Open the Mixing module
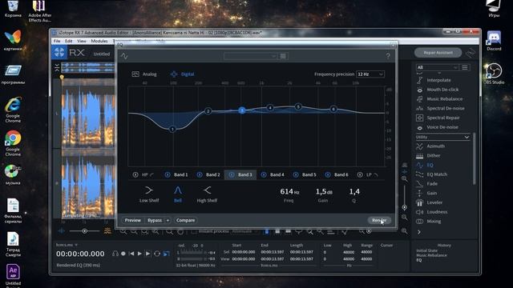The image size is (513, 288). (x=434, y=222)
